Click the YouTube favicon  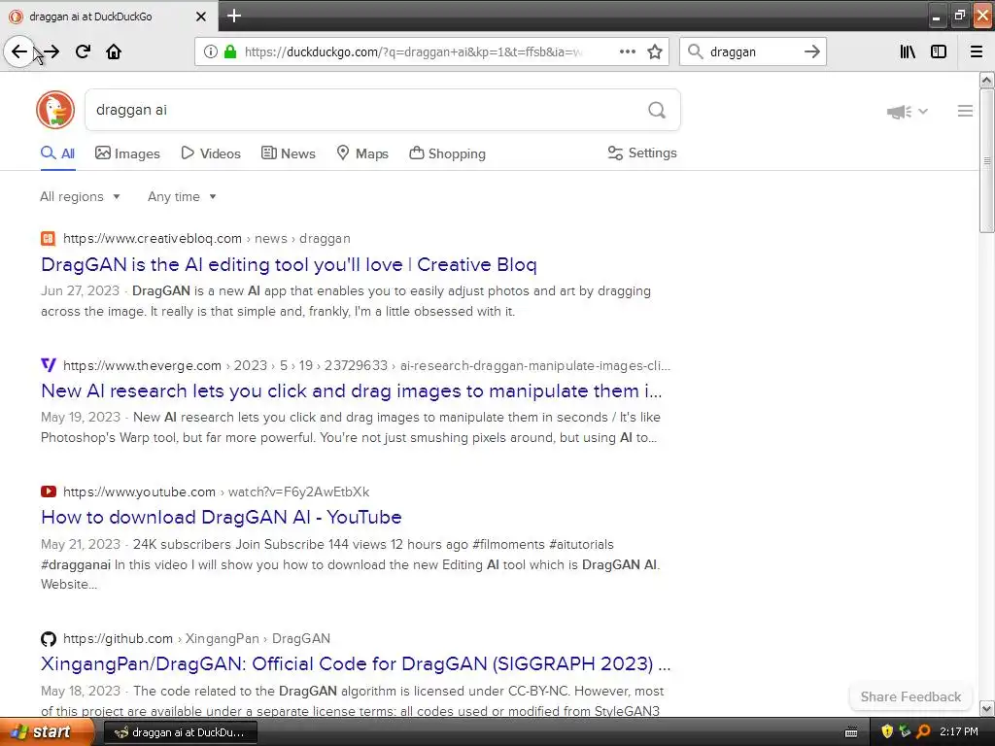pyautogui.click(x=49, y=492)
